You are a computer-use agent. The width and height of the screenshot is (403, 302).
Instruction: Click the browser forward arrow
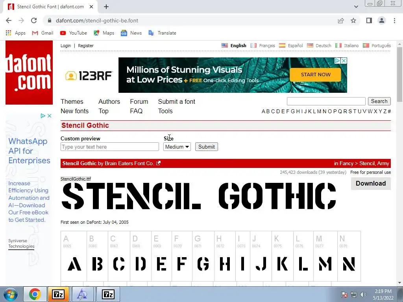pos(21,20)
